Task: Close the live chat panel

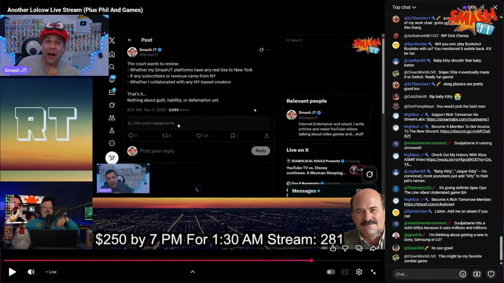Action: [x=495, y=7]
